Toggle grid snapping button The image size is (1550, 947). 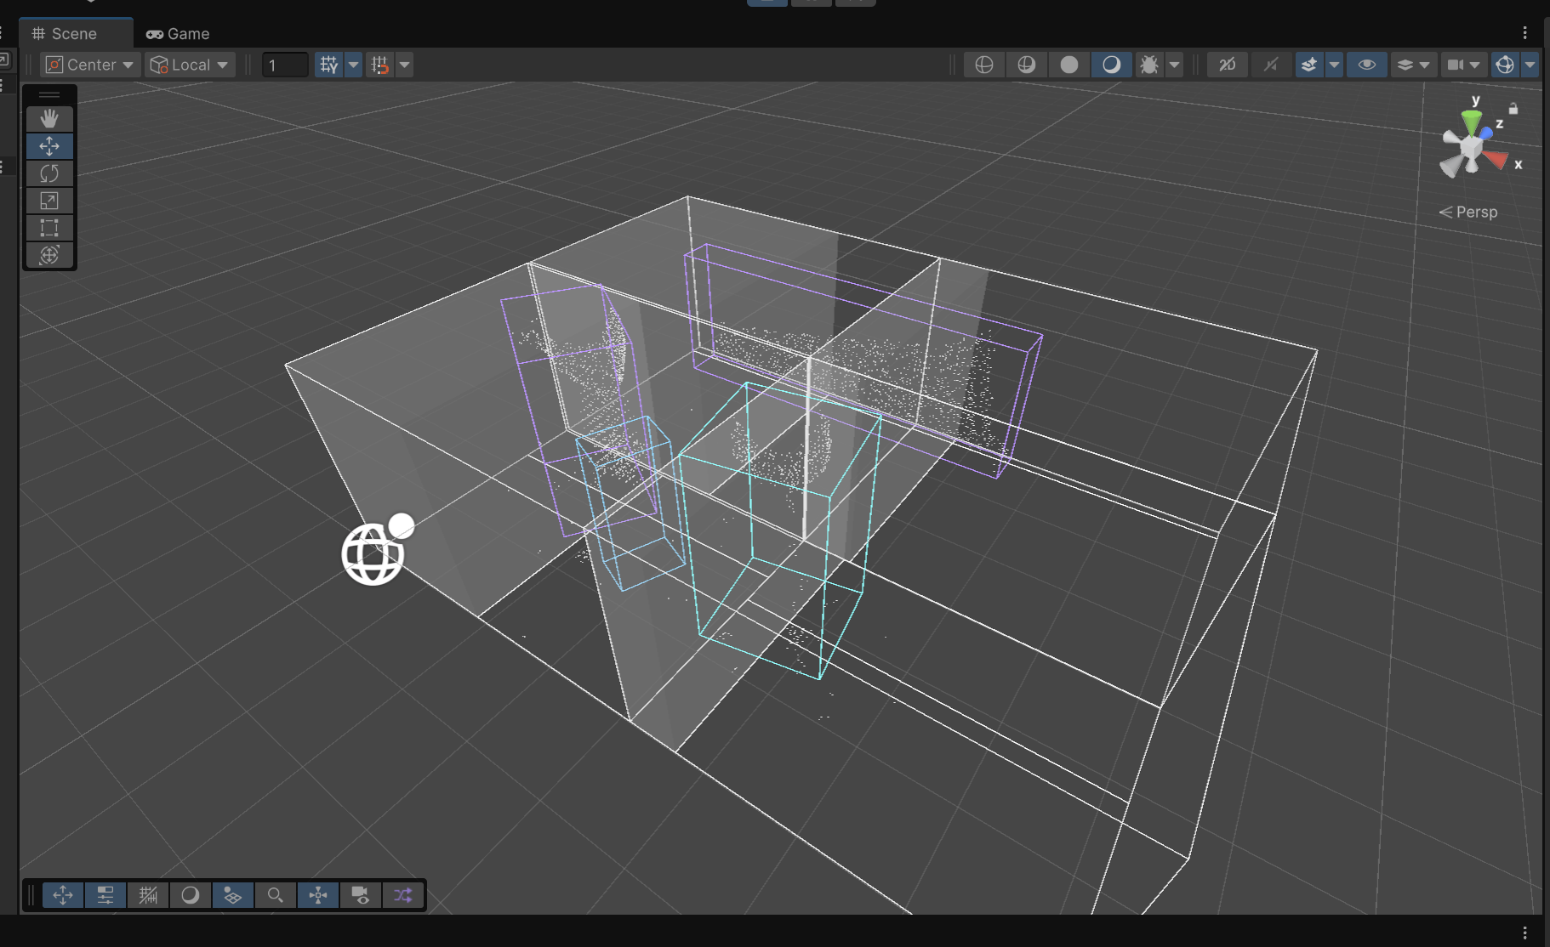[x=328, y=65]
